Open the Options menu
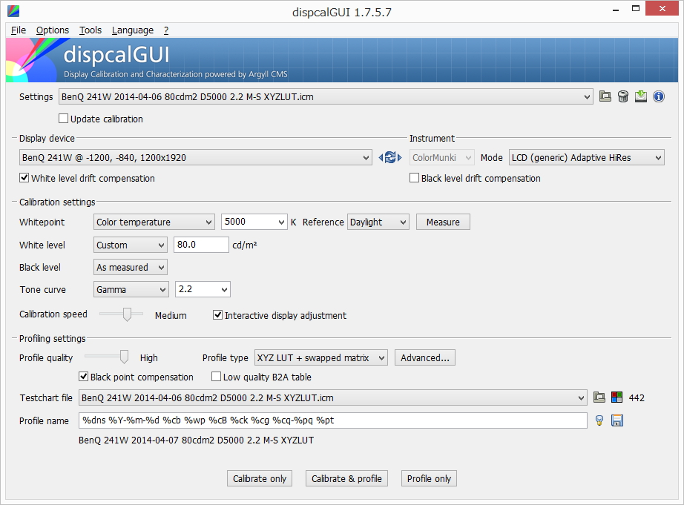Viewport: 684px width, 505px height. click(x=53, y=30)
